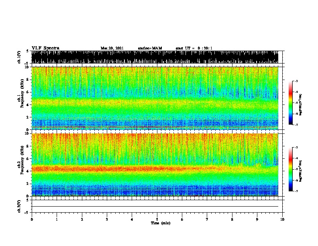Click the "10" frequency tick of ch.1 spectrogram
The image size is (318, 246).
point(27,67)
